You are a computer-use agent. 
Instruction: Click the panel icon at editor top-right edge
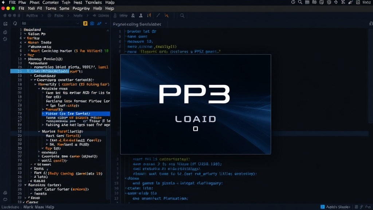click(371, 24)
